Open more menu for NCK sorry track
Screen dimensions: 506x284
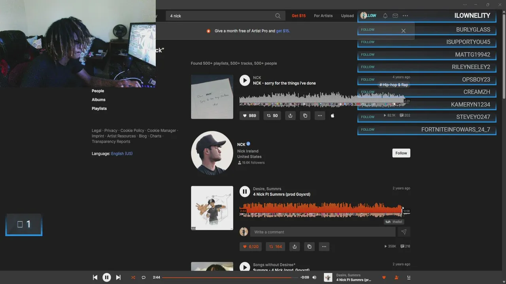click(x=319, y=116)
